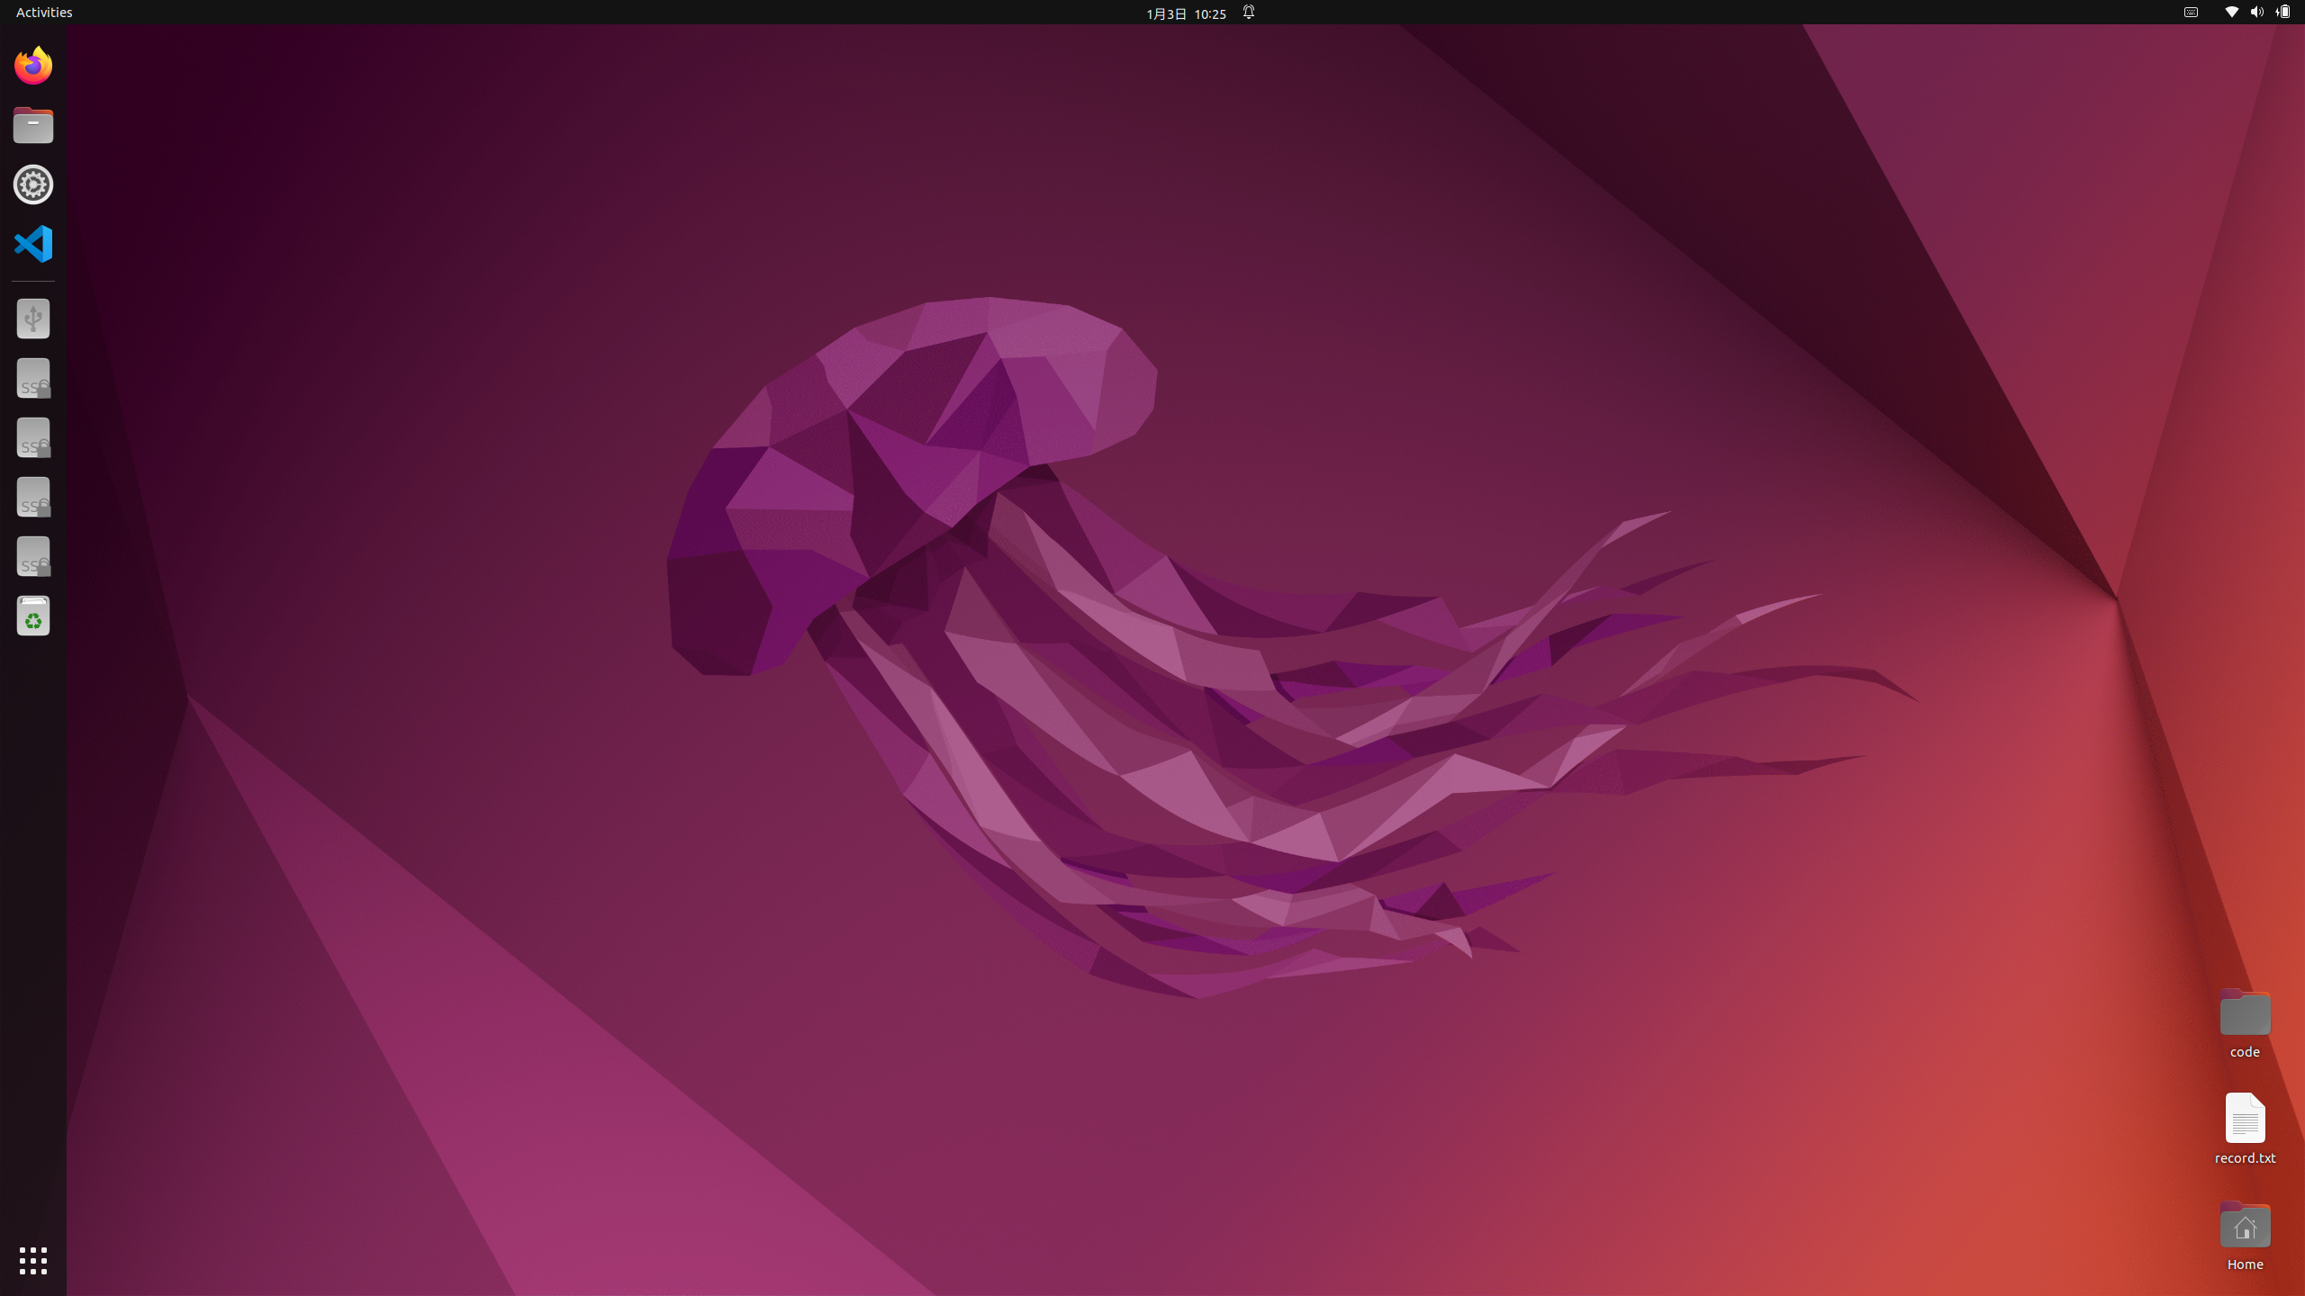Open the clock and calendar menu
This screenshot has width=2305, height=1296.
(x=1185, y=13)
